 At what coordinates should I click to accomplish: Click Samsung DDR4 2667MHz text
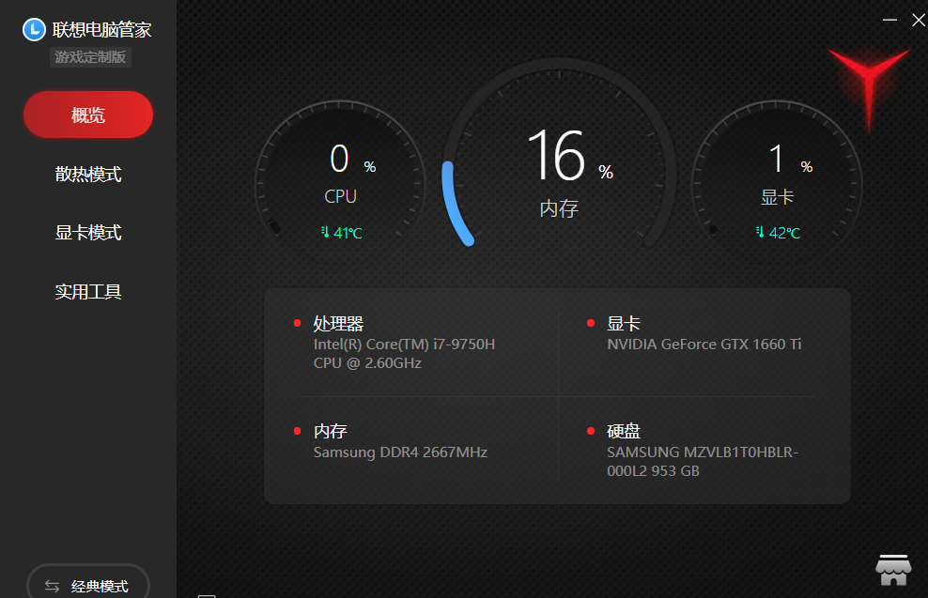coord(400,452)
